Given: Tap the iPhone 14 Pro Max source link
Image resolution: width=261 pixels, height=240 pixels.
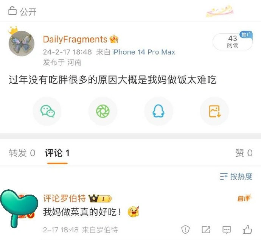Looking at the screenshot, I should [x=144, y=52].
